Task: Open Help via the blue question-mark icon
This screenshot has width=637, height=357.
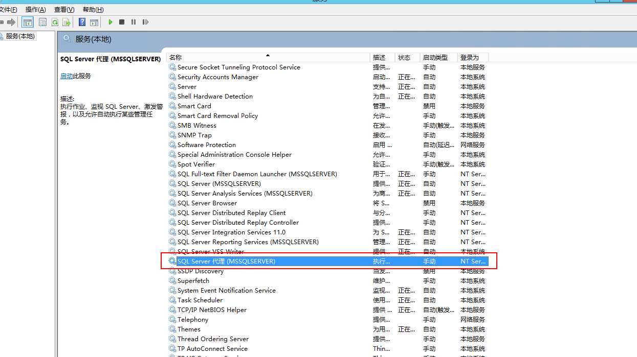Action: (x=82, y=22)
